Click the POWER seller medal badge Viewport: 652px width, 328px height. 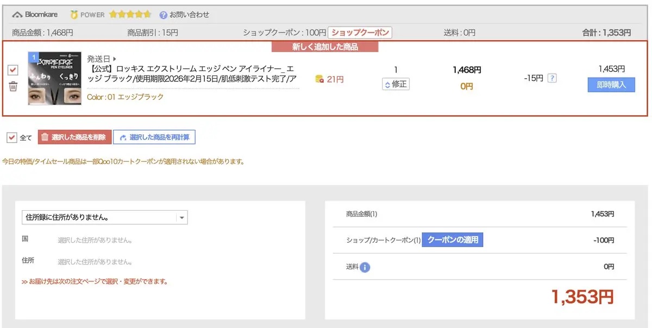pos(74,15)
